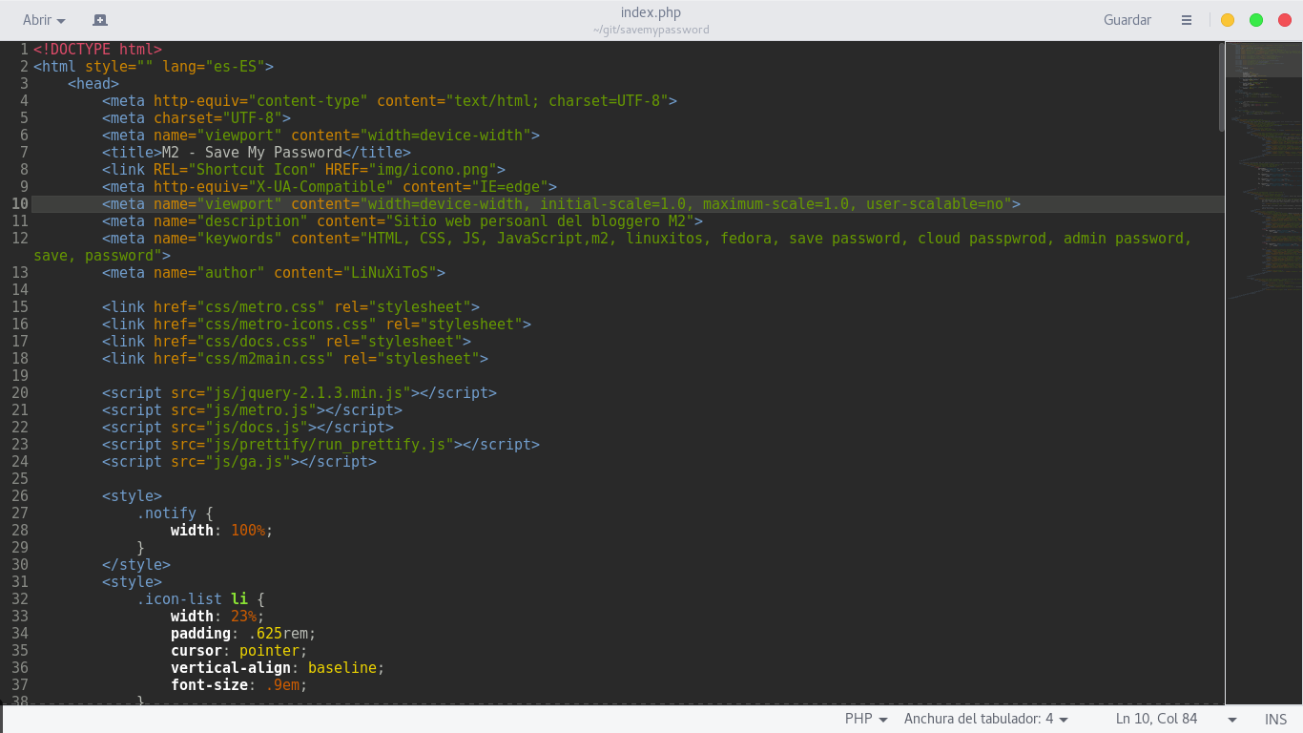Toggle INS insert mode indicator

coord(1275,720)
